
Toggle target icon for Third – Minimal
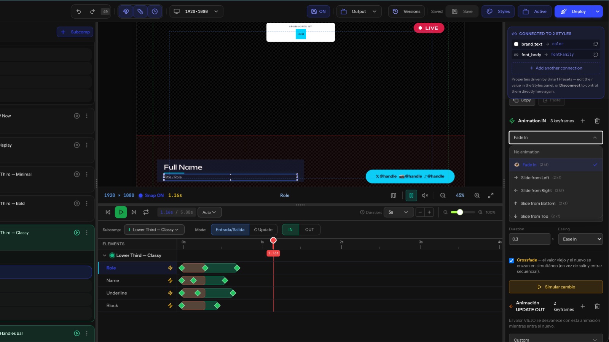coord(77,174)
